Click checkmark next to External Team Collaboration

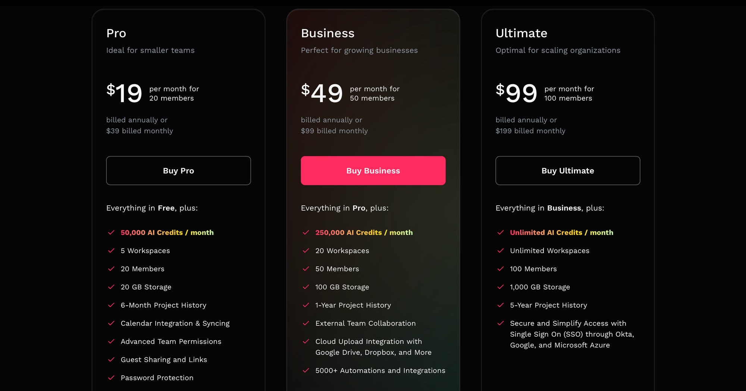(306, 323)
